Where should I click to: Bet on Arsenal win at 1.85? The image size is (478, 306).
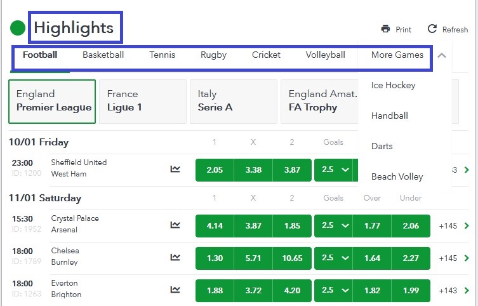click(x=292, y=225)
